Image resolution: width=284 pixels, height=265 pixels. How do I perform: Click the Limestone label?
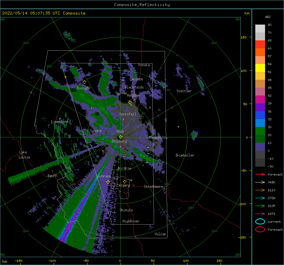60,122
